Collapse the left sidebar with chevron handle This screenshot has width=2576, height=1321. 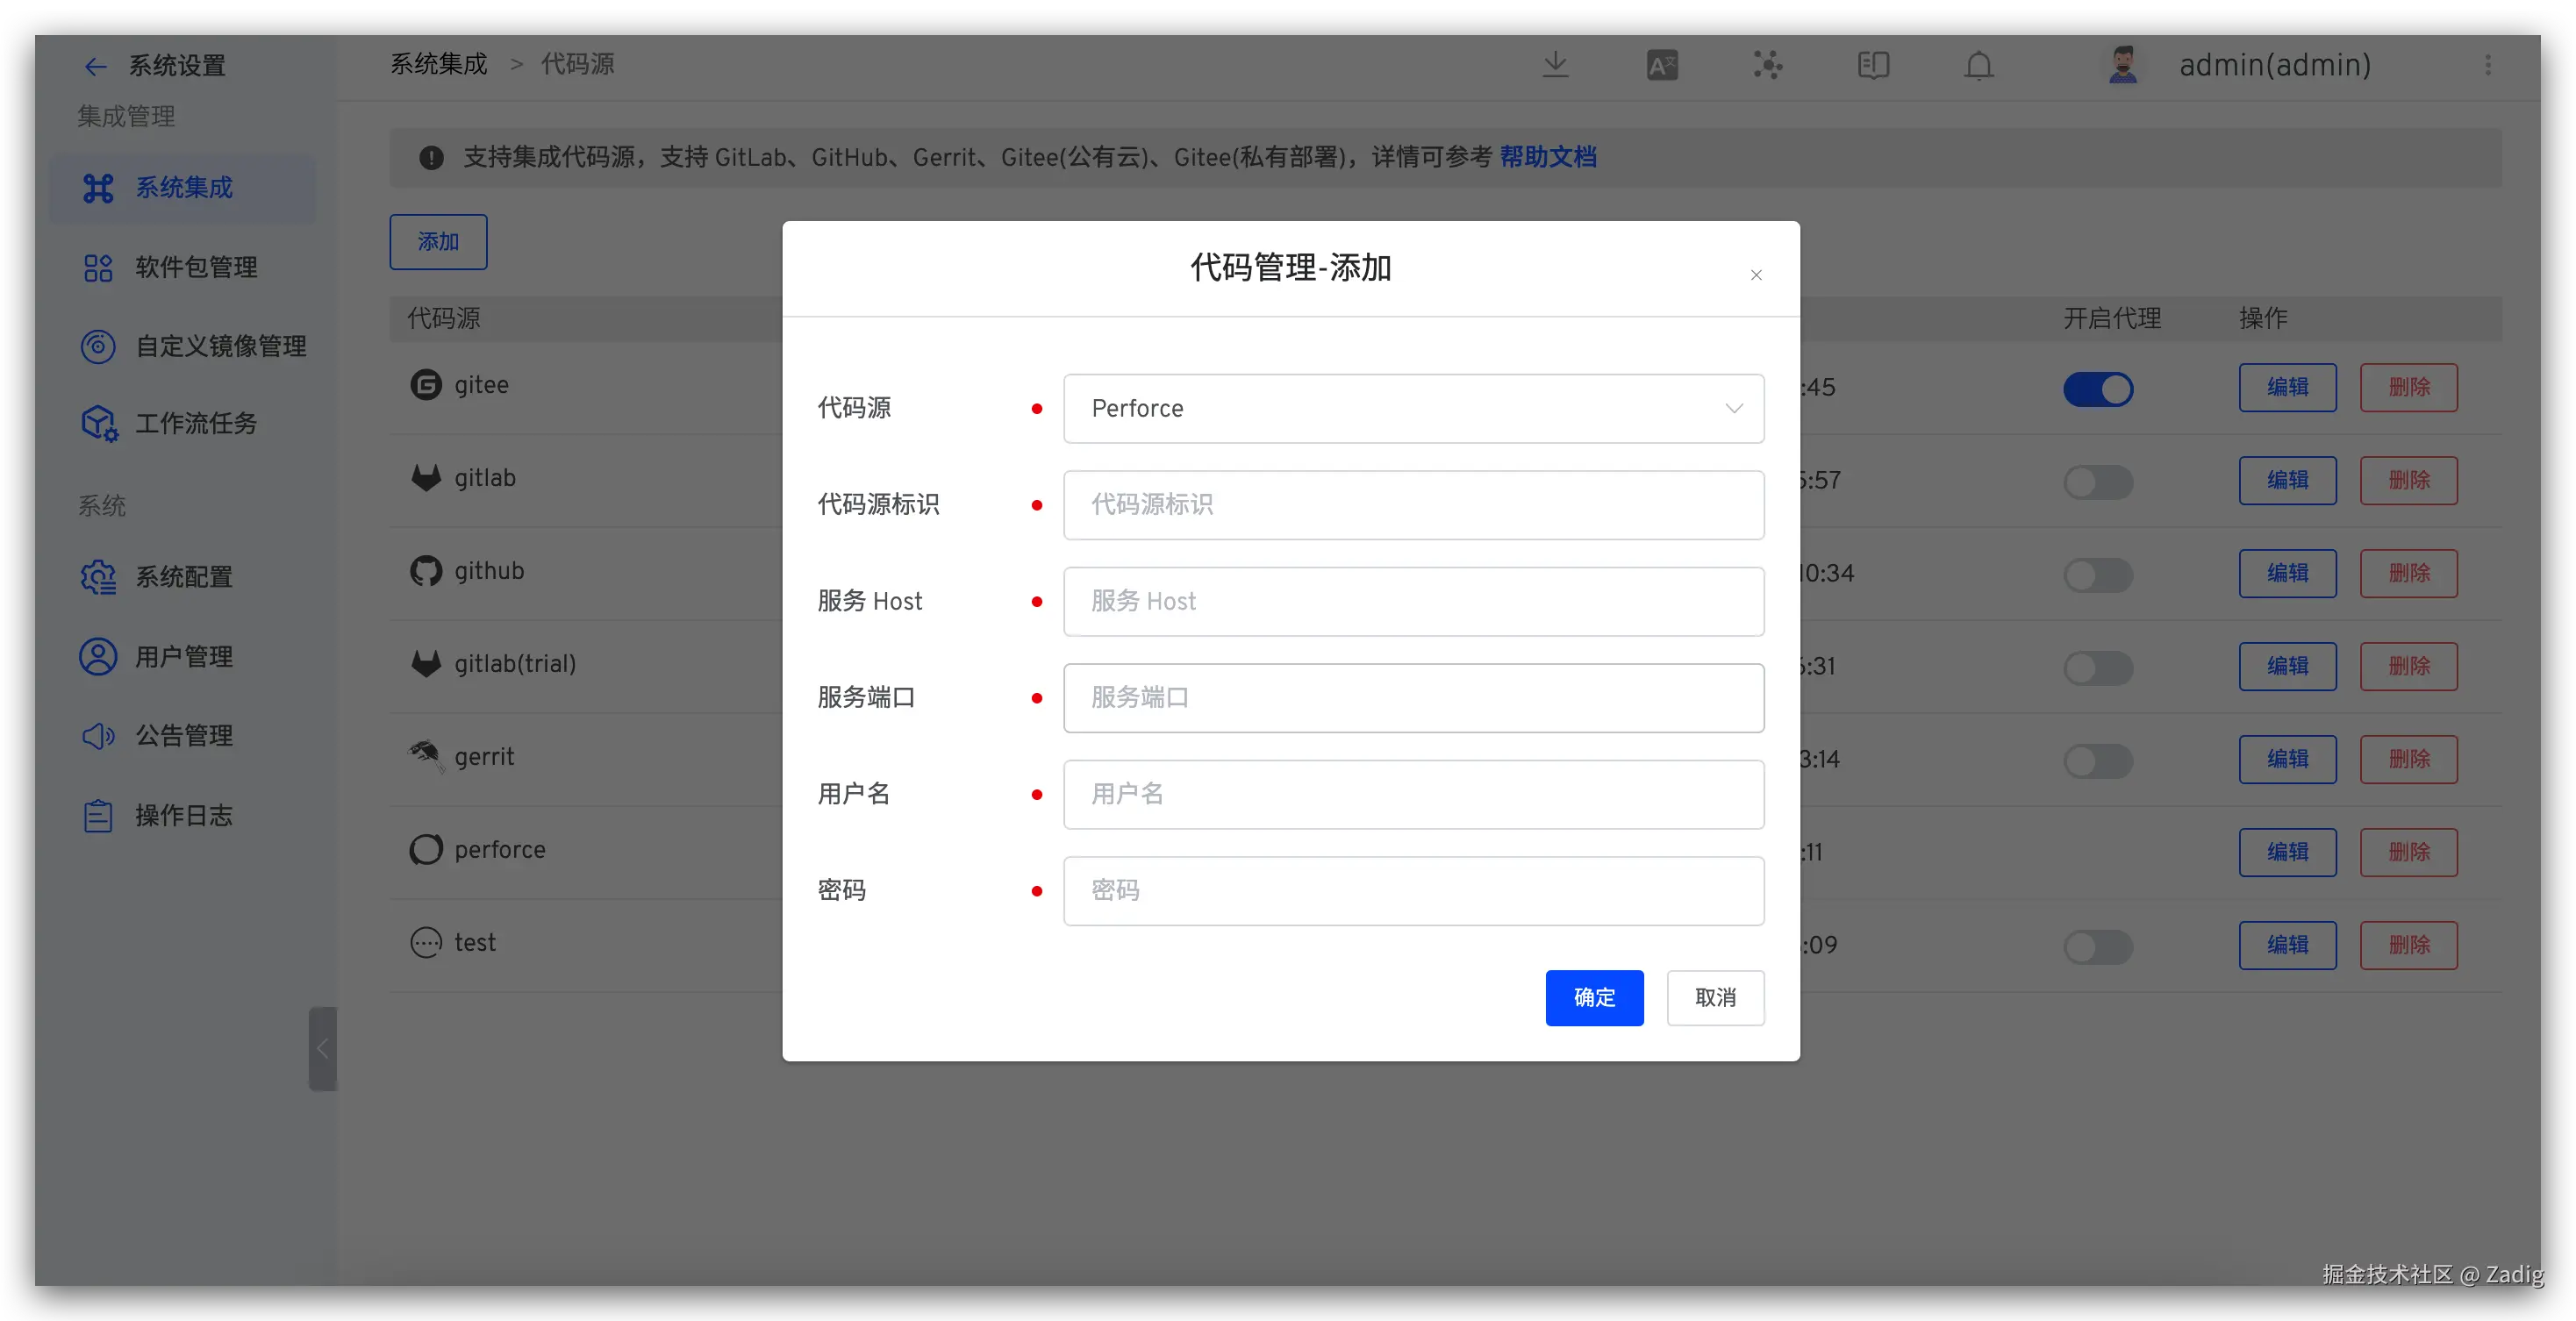[x=322, y=1048]
